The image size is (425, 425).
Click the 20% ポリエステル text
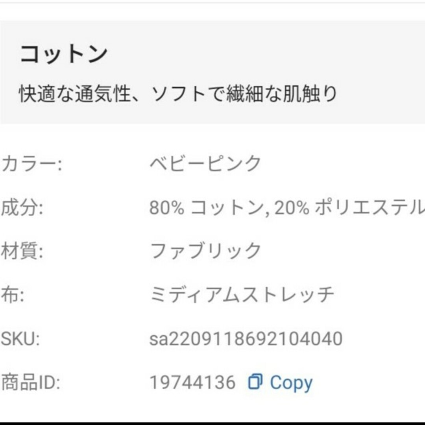(x=349, y=208)
